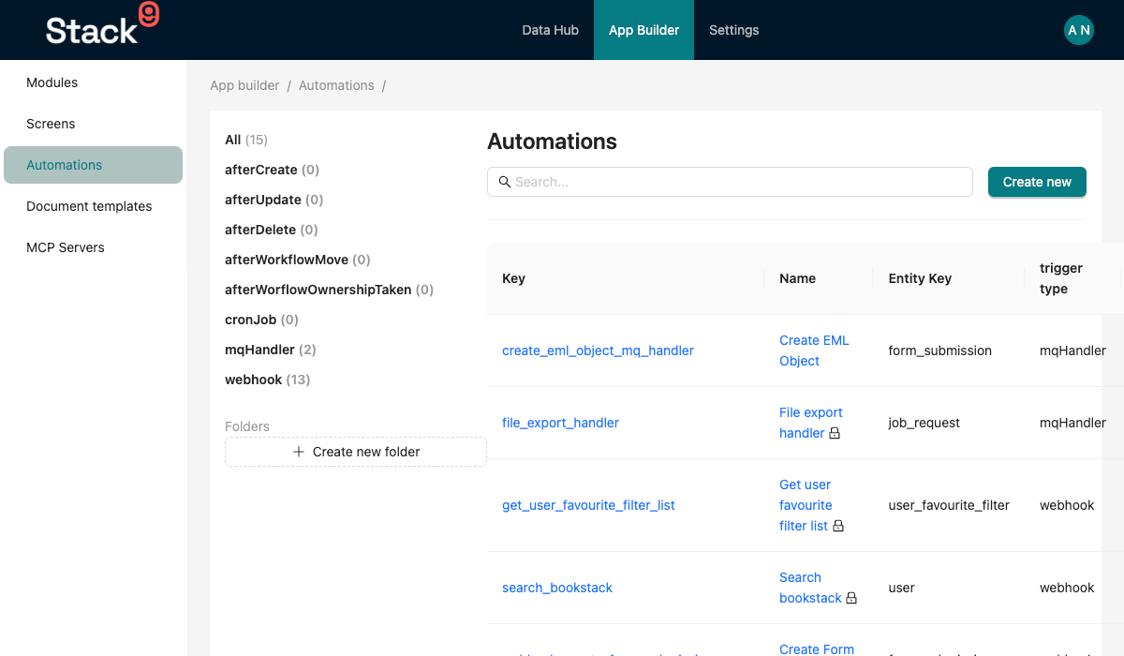Image resolution: width=1124 pixels, height=656 pixels.
Task: Click the Folders section label
Action: coord(247,426)
